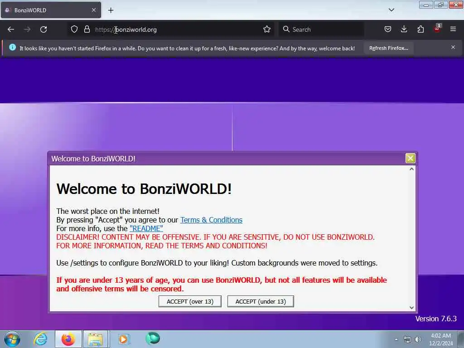Click ACCEPT (under 13) button

point(261,301)
